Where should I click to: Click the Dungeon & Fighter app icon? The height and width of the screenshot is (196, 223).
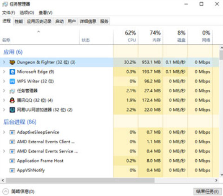coord(12,62)
